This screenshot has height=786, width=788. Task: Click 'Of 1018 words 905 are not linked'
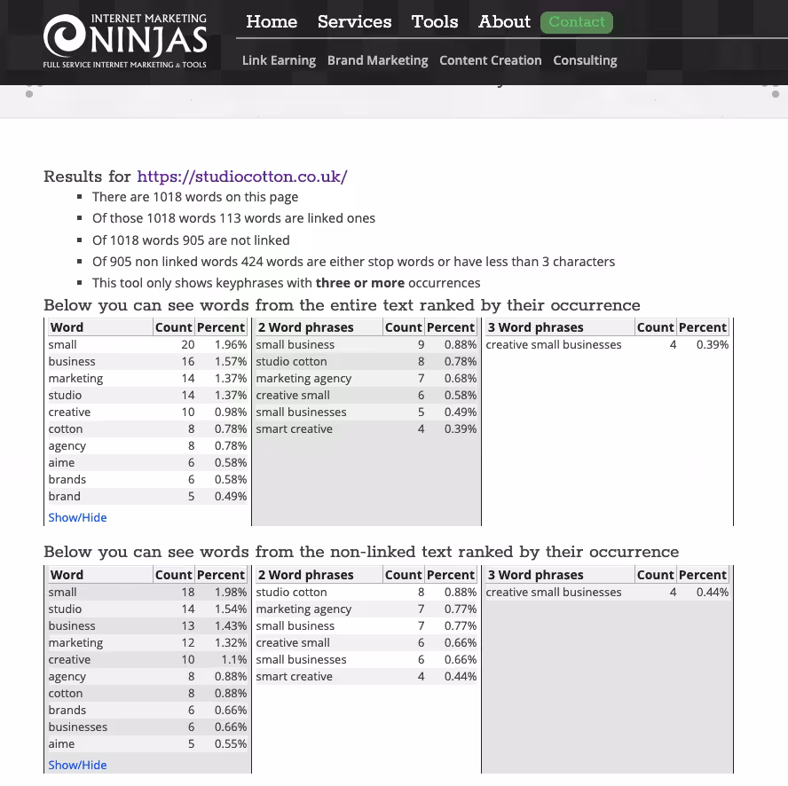tap(191, 240)
